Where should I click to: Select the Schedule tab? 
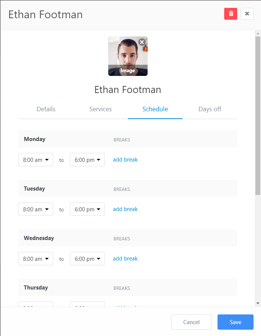click(x=155, y=109)
